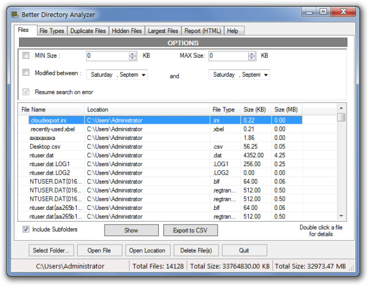Click the MIN Size input field
The height and width of the screenshot is (286, 369).
click(x=108, y=56)
